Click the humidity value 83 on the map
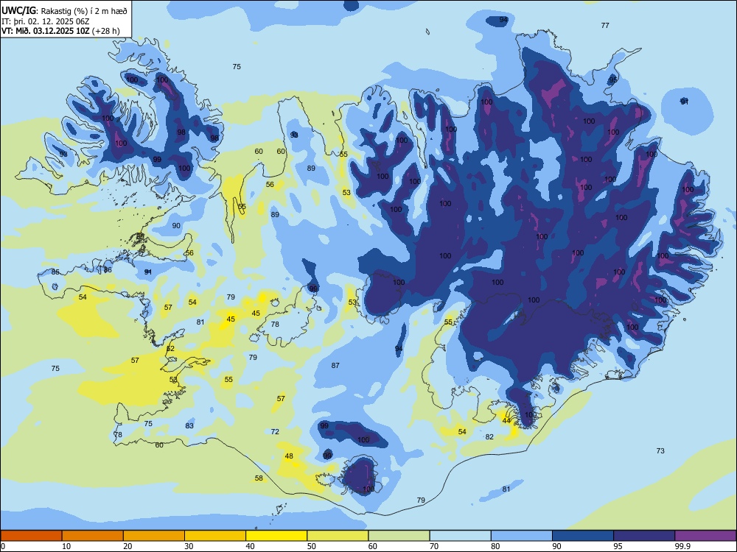The height and width of the screenshot is (552, 737). pyautogui.click(x=189, y=425)
